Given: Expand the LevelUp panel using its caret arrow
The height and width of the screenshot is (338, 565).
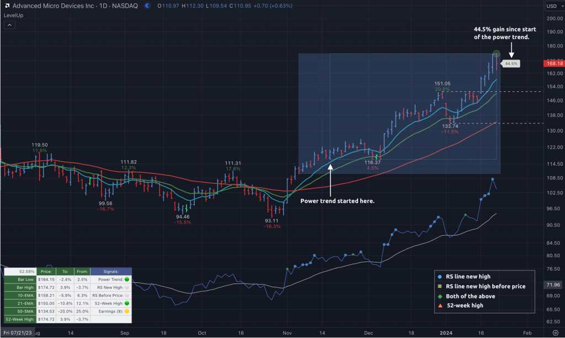Looking at the screenshot, I should pyautogui.click(x=9, y=25).
